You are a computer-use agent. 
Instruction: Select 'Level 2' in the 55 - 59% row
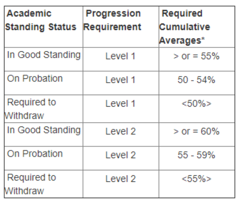(120, 156)
